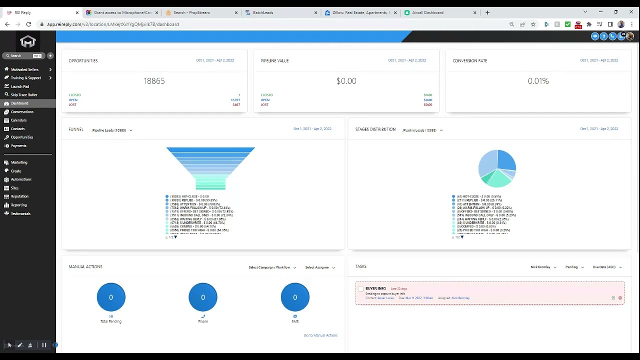The width and height of the screenshot is (640, 360).
Task: Click Nick Bromley assigned link in task
Action: pos(460,298)
